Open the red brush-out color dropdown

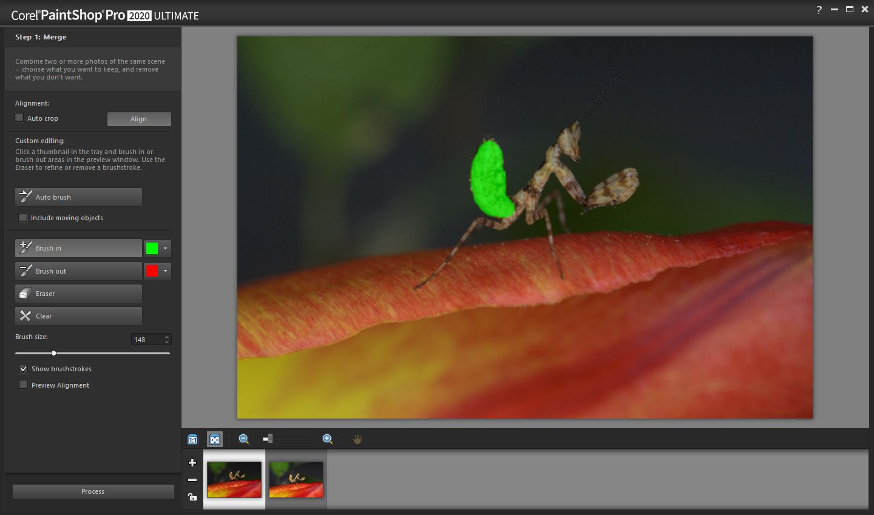(x=164, y=271)
